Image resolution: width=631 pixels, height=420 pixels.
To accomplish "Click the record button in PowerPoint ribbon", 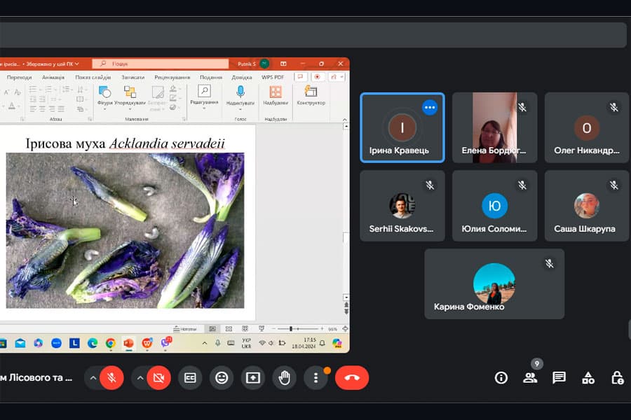I will [317, 77].
